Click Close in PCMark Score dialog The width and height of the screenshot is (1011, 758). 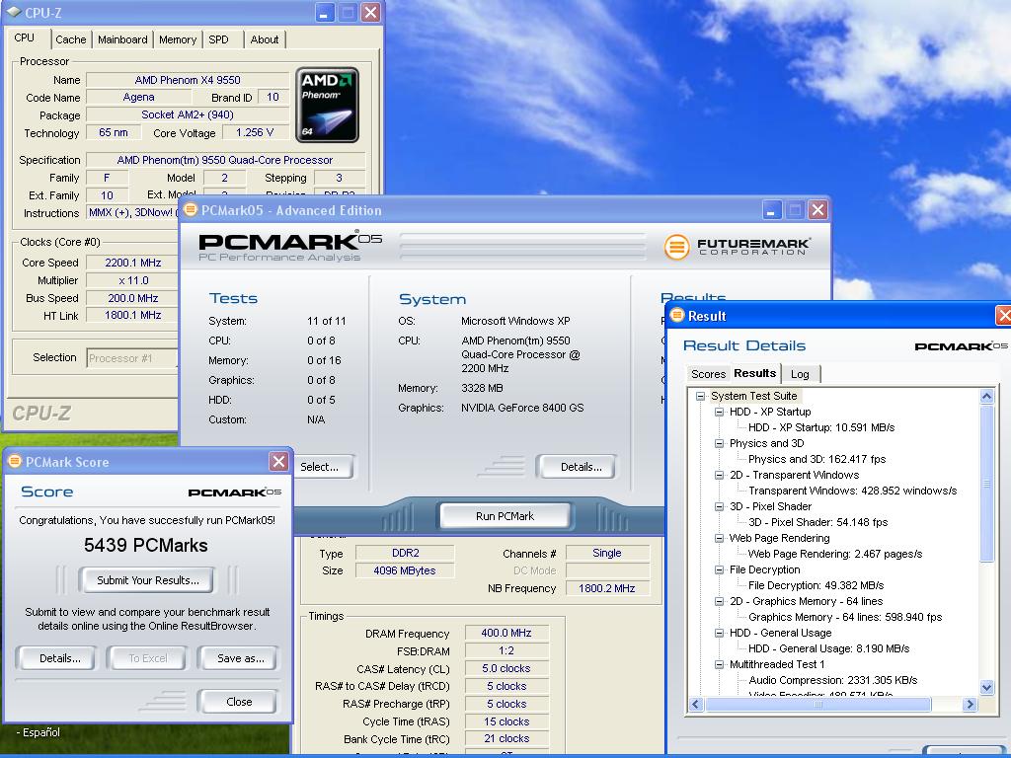coord(239,702)
